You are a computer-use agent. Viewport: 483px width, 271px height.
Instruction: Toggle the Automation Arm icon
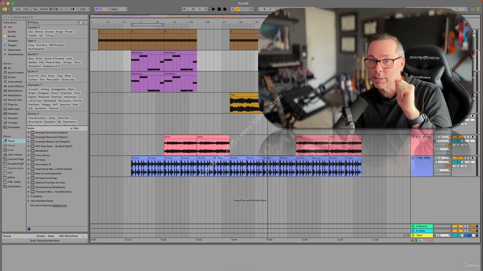point(237,9)
